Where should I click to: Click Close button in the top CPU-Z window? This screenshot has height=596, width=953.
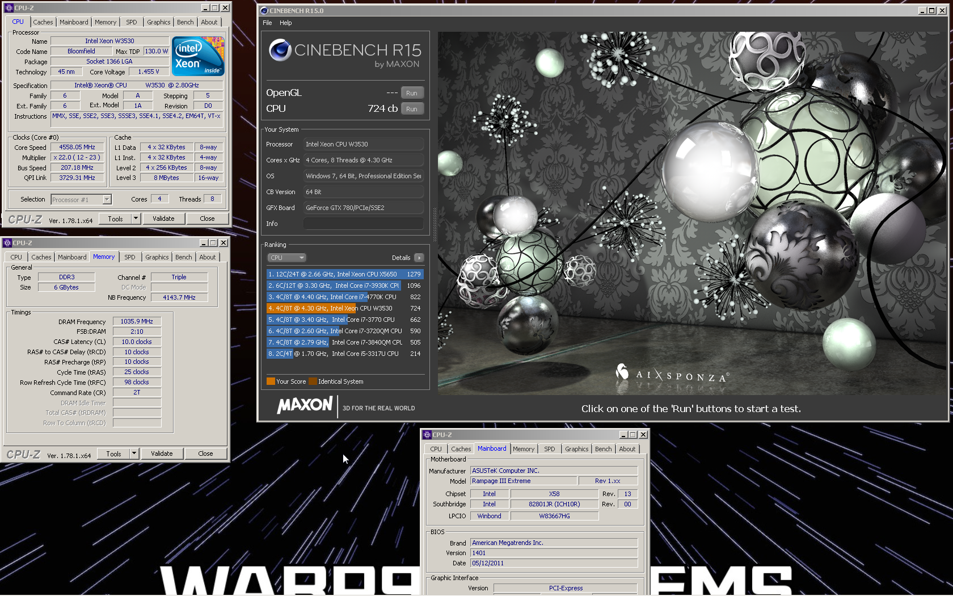[207, 219]
